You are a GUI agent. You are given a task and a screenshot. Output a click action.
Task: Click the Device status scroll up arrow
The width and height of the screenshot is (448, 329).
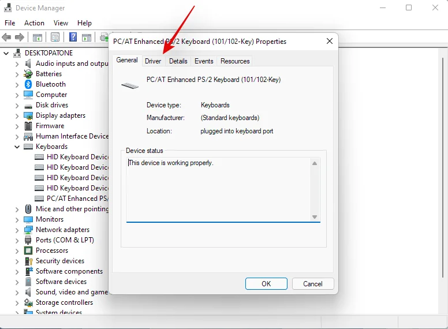315,163
